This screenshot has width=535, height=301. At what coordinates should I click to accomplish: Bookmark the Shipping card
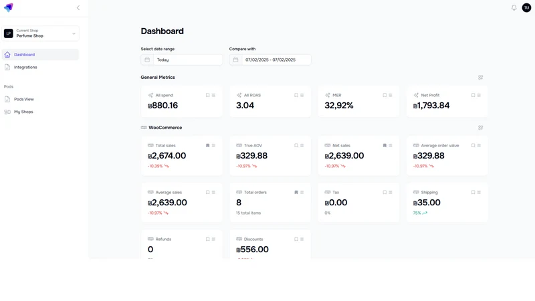(473, 193)
